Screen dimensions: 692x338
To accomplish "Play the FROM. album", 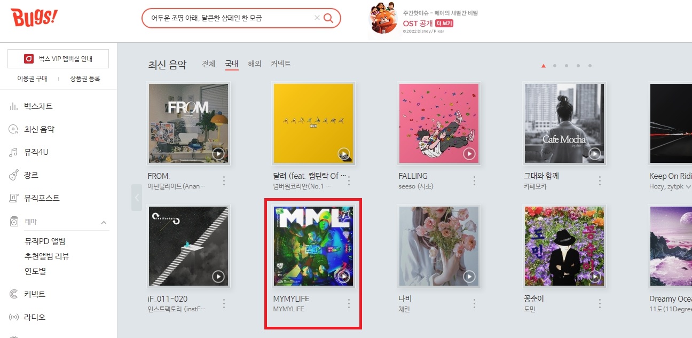I will pos(218,154).
